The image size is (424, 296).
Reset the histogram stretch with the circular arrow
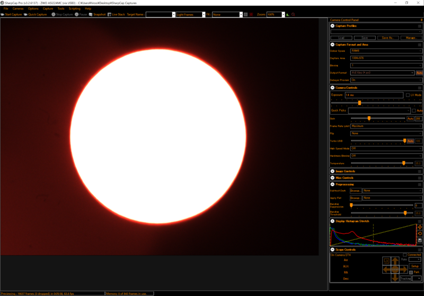click(x=420, y=234)
